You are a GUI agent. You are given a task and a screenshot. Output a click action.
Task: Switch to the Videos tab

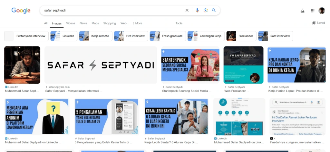71,23
